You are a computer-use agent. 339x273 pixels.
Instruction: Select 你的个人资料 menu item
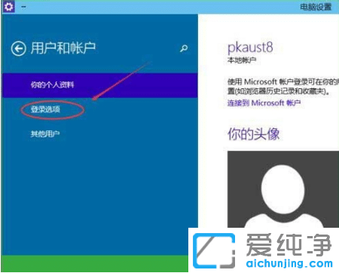pos(99,85)
